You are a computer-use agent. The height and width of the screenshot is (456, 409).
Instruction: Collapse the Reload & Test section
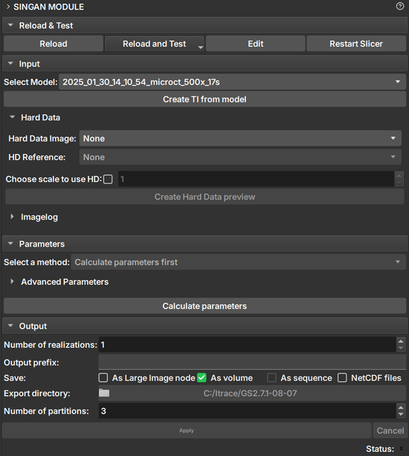11,26
